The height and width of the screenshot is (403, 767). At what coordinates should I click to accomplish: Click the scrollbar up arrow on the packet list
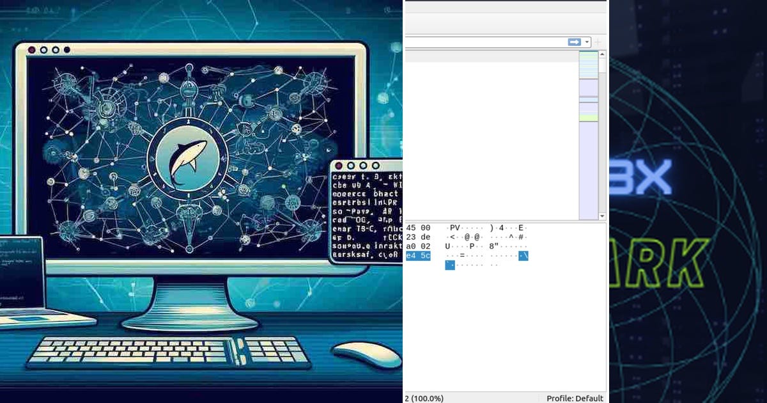click(x=601, y=55)
